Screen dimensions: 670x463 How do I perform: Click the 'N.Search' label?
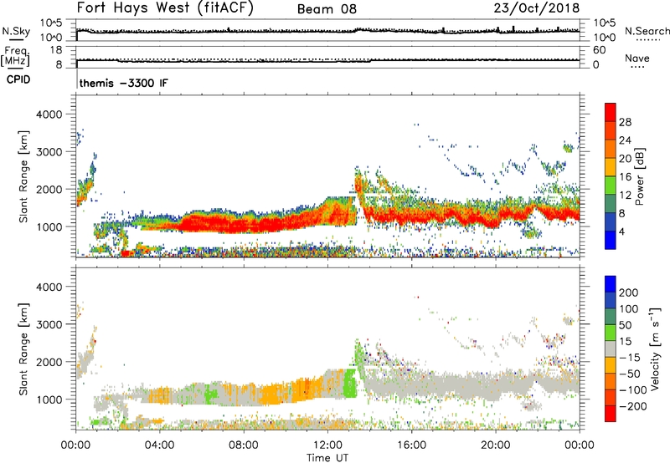(647, 31)
